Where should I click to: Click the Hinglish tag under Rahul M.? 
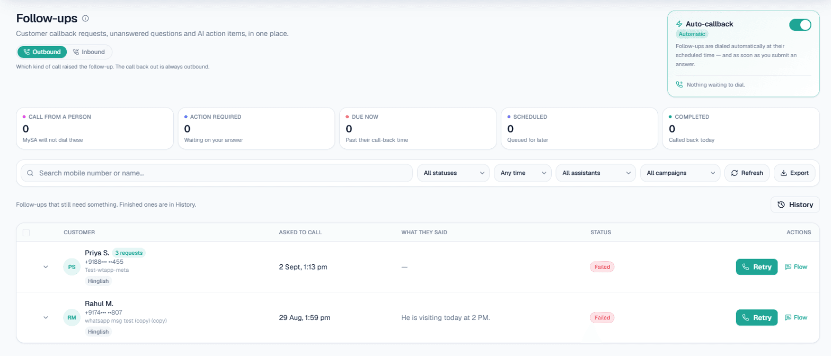tap(98, 332)
